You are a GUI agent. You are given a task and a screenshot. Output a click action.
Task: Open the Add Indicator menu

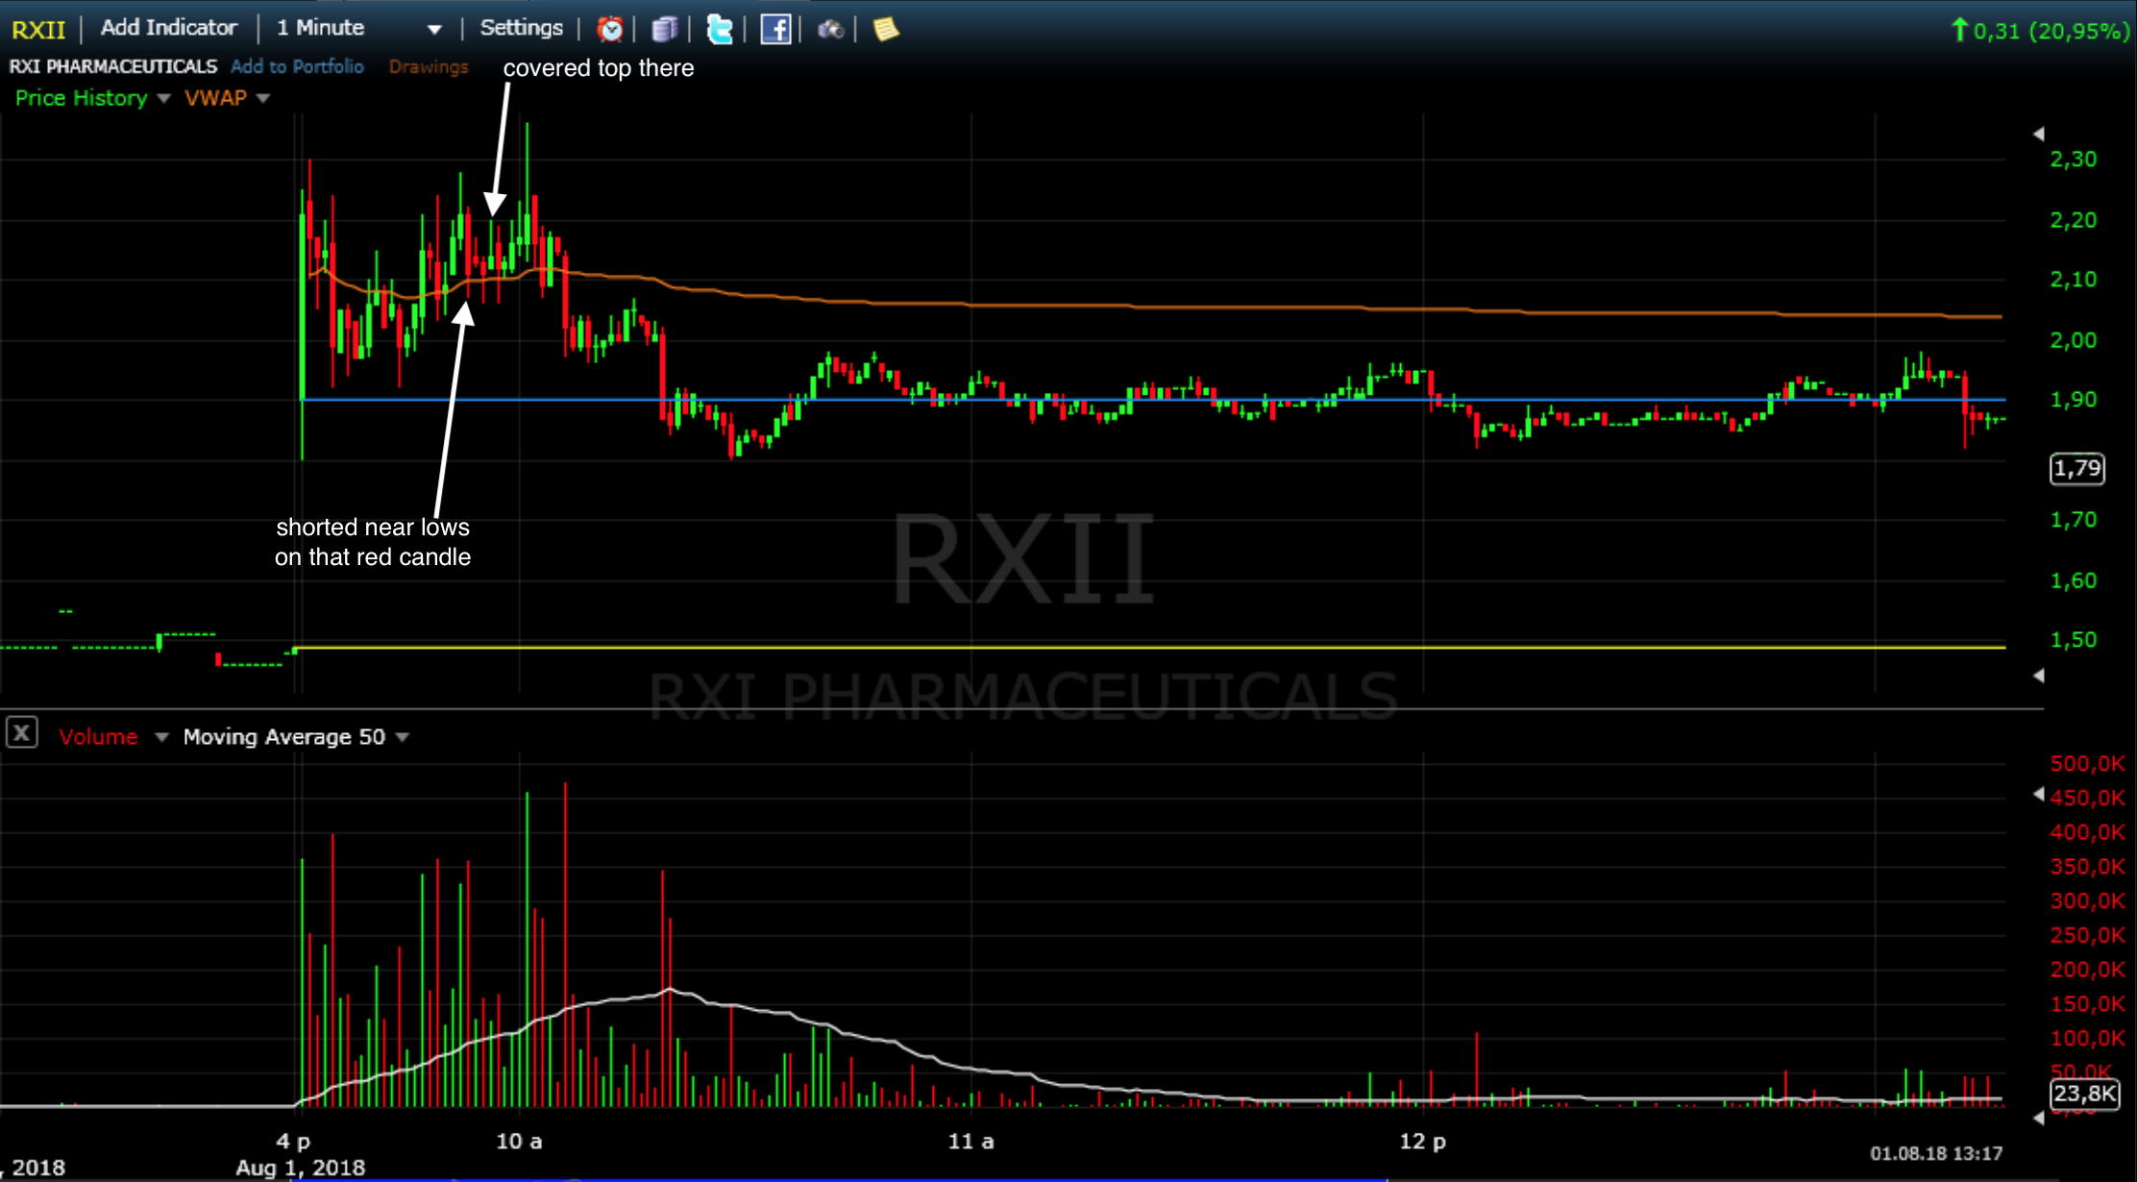(168, 28)
